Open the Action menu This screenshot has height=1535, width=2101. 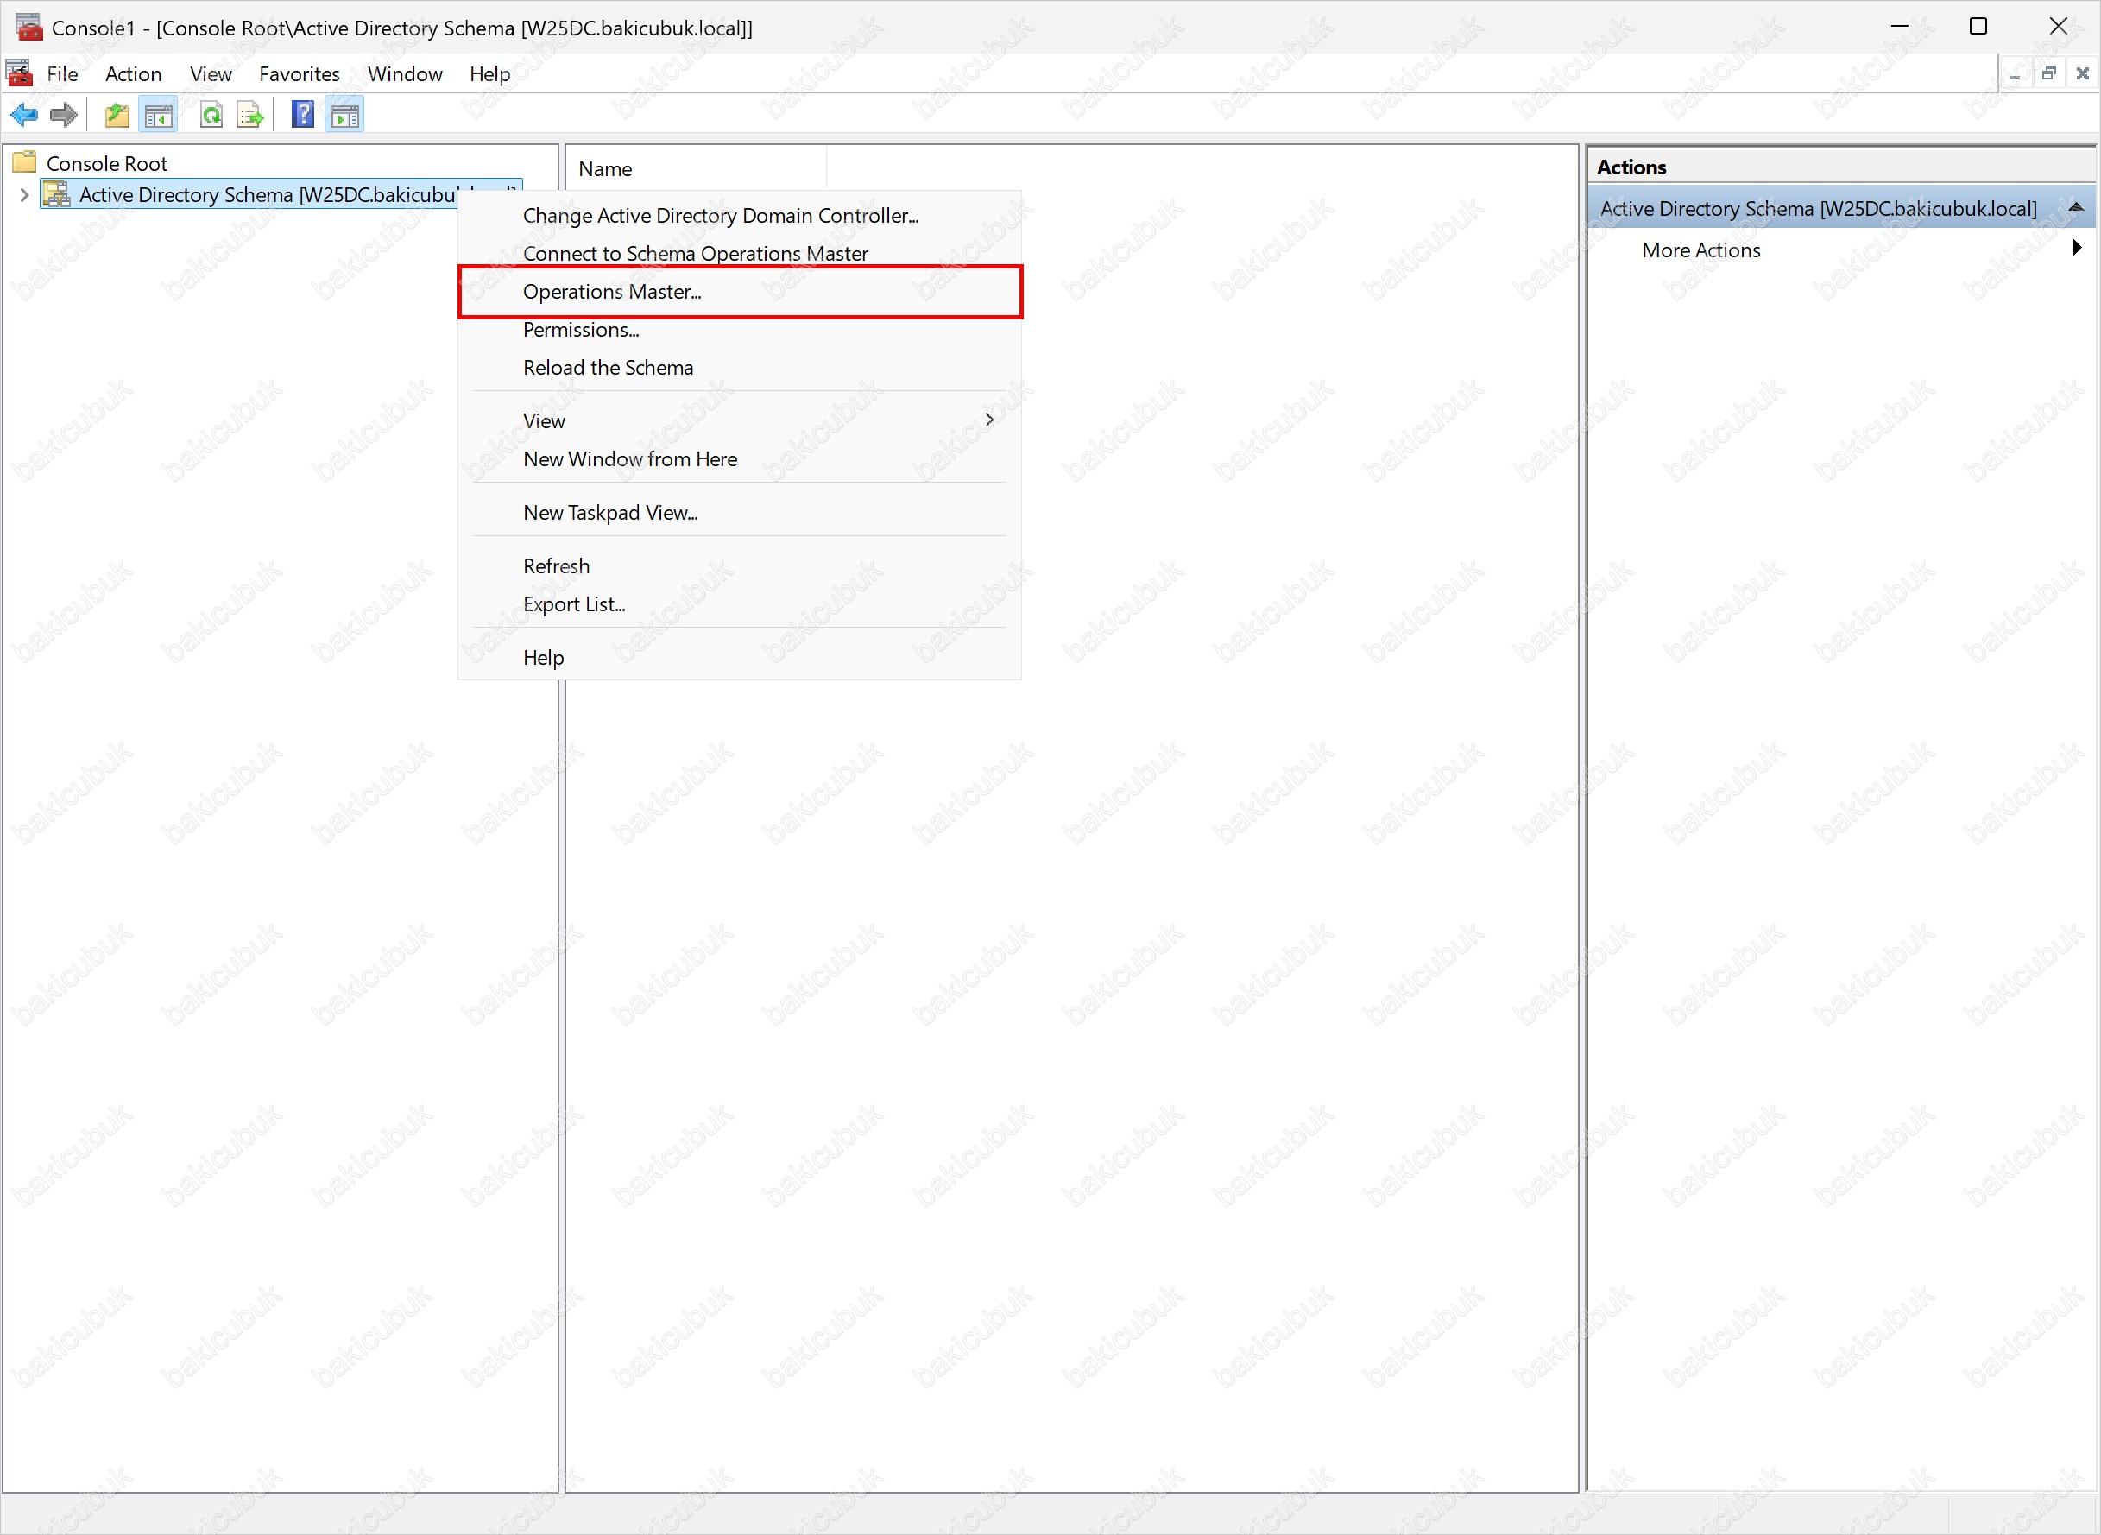[133, 74]
